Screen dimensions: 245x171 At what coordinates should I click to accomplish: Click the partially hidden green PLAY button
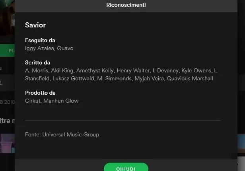pyautogui.click(x=7, y=51)
